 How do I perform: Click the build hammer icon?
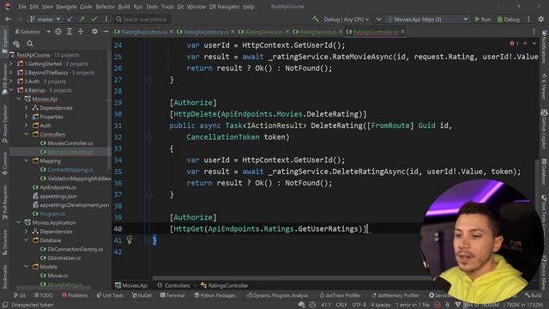pos(316,19)
